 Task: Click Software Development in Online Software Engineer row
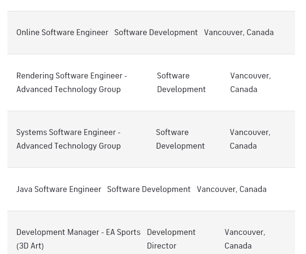click(x=156, y=32)
